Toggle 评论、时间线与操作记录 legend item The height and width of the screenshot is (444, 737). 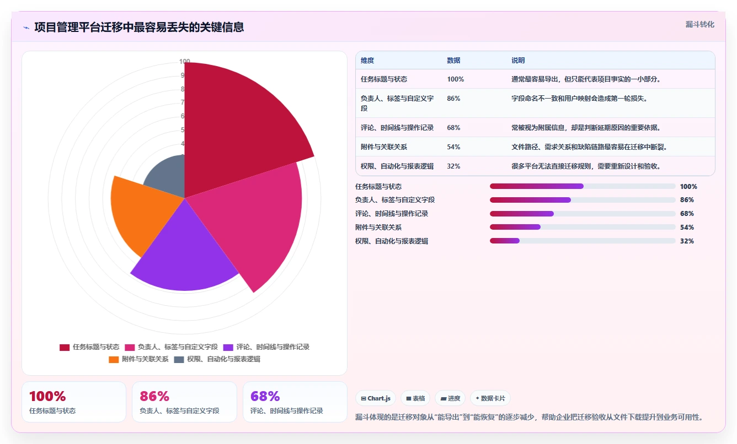[266, 348]
